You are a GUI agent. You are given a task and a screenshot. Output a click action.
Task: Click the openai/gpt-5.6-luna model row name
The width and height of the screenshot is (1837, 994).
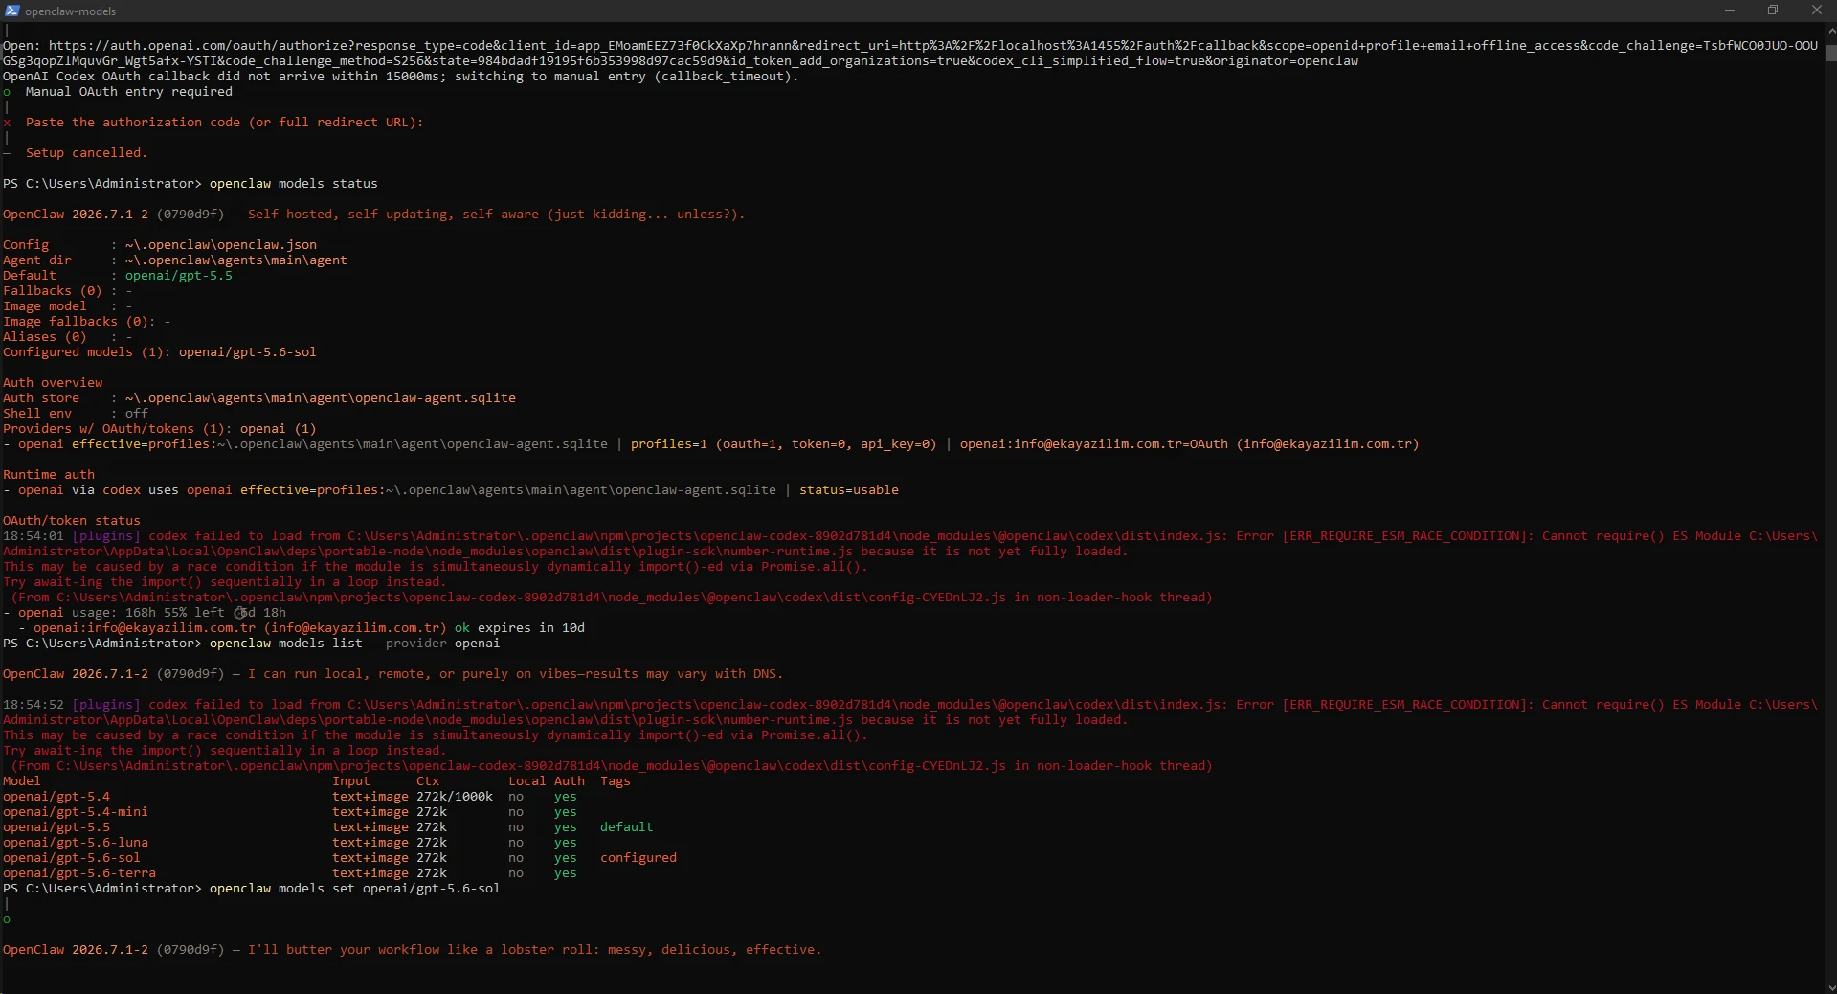coord(76,843)
